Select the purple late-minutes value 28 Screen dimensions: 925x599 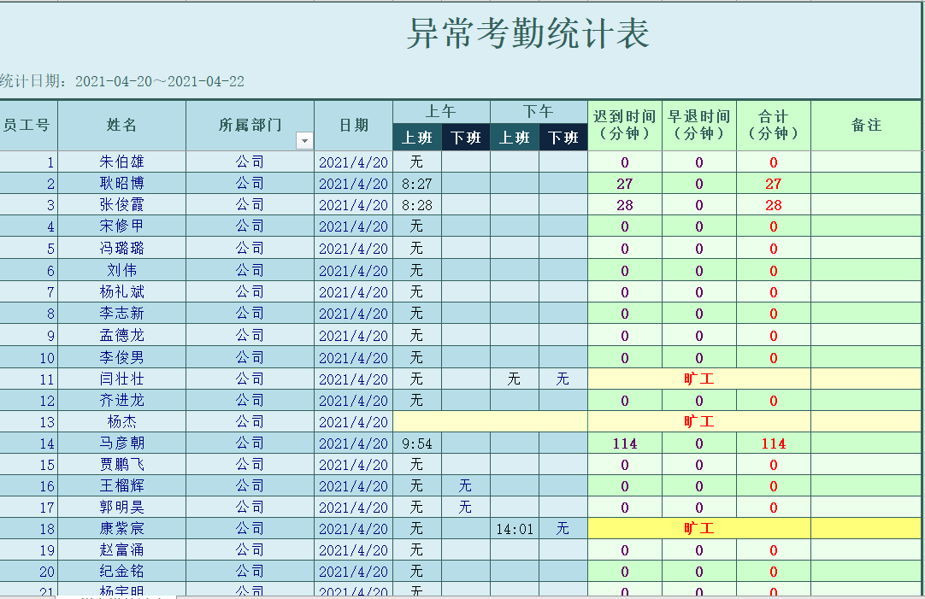[625, 204]
